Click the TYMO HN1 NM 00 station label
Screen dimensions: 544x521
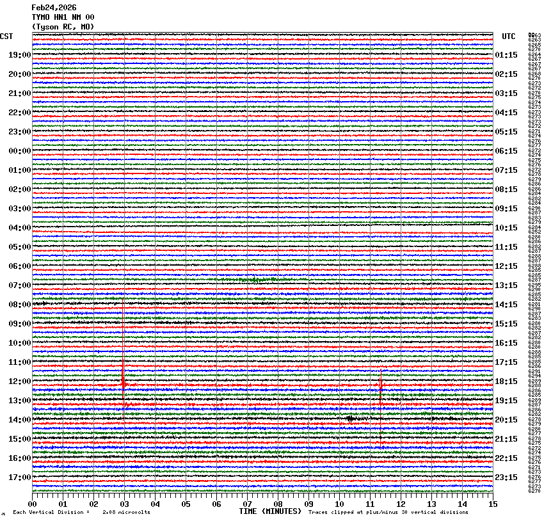[63, 17]
